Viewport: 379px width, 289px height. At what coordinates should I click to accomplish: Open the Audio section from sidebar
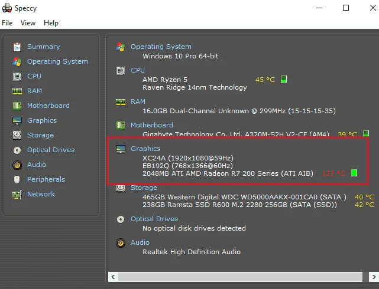click(x=37, y=165)
